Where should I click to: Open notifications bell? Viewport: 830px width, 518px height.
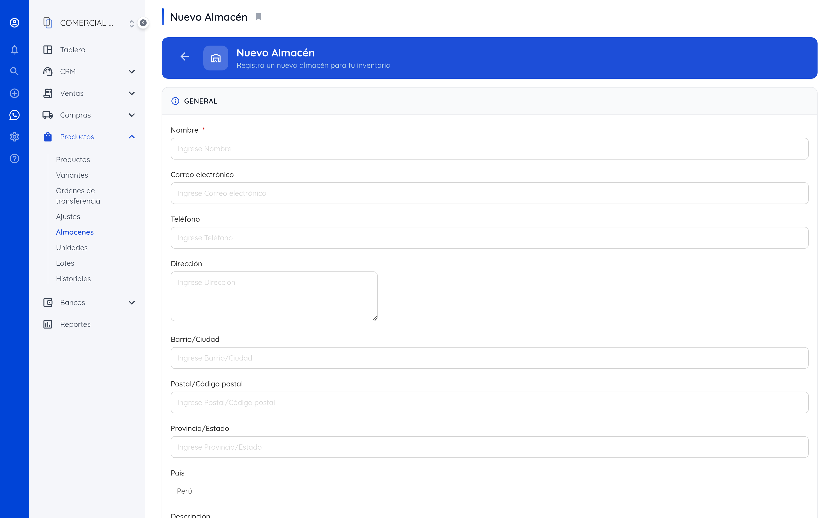(x=15, y=50)
